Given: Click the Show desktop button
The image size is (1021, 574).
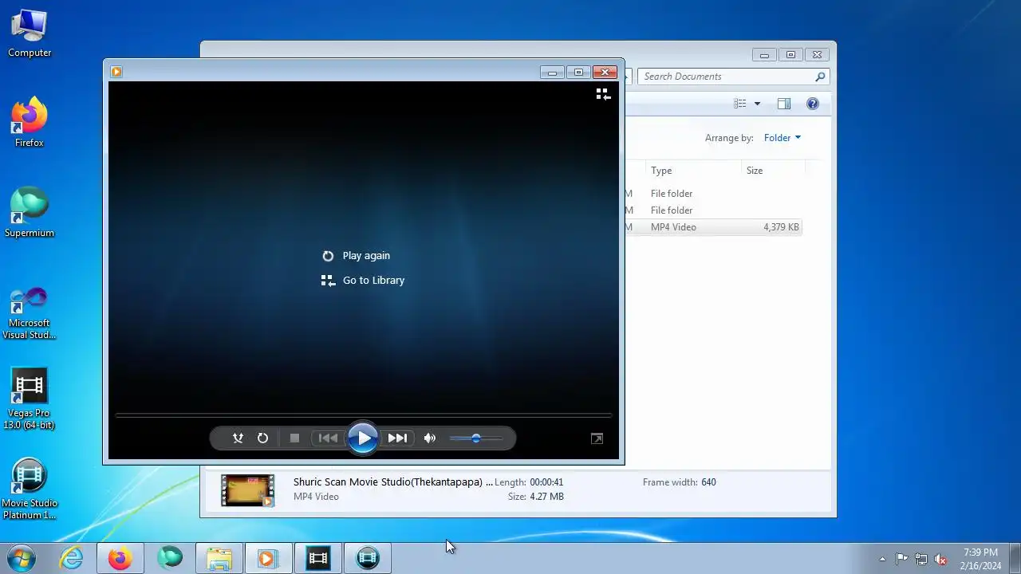Looking at the screenshot, I should 1015,558.
